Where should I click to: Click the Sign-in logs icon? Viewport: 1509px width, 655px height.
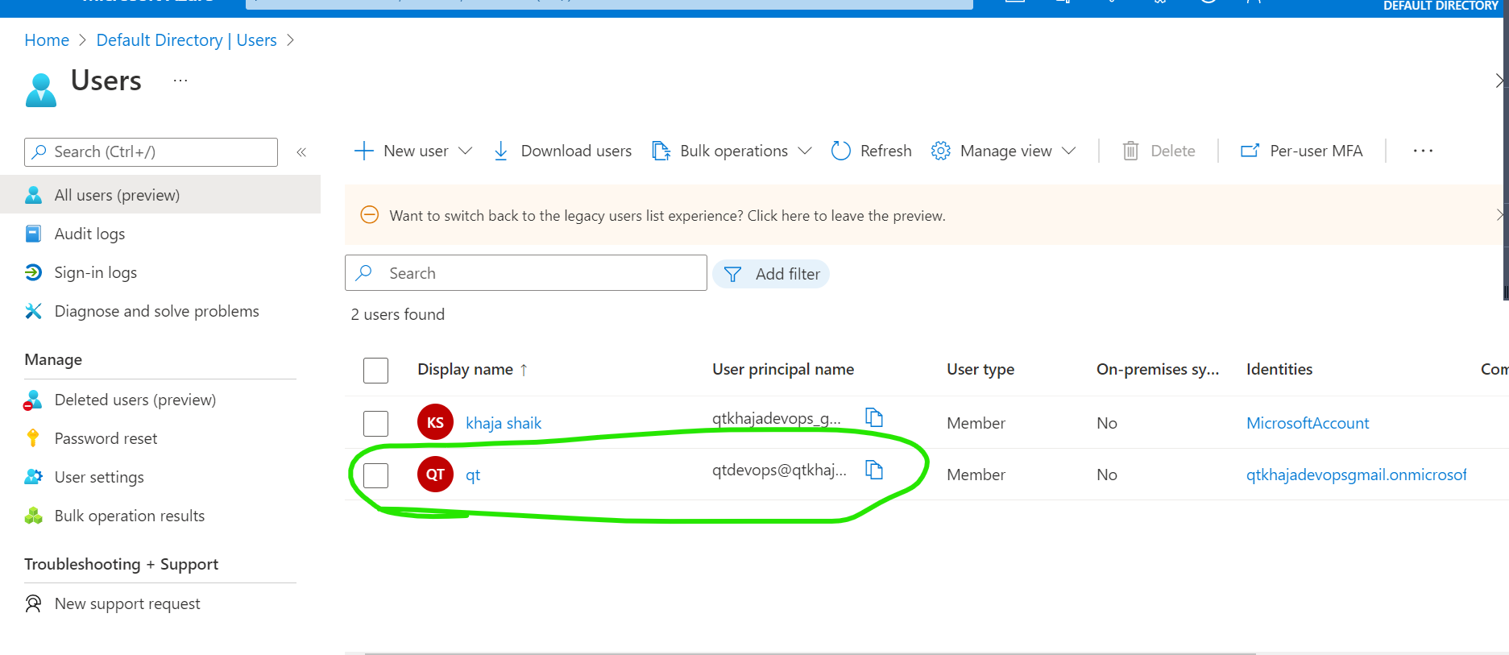[x=33, y=272]
